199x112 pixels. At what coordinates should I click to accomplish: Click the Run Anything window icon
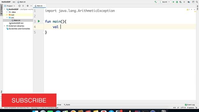pyautogui.click(x=193, y=2)
